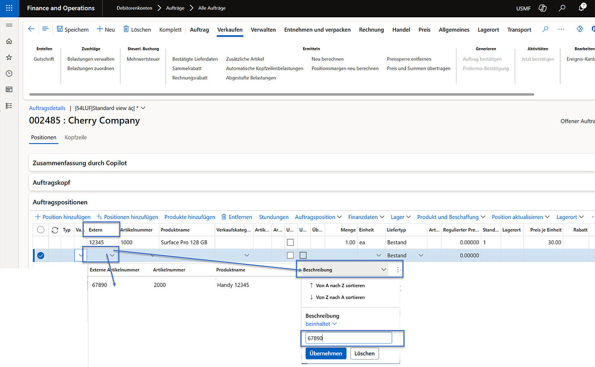This screenshot has width=595, height=367.
Task: Open the app launcher waffle icon
Action: 9,8
